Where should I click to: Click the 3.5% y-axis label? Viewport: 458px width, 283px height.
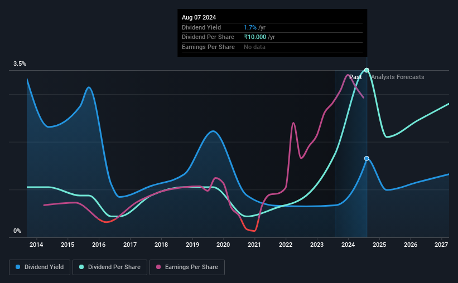(x=20, y=64)
